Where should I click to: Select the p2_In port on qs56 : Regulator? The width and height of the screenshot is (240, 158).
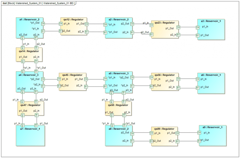(x=178, y=88)
